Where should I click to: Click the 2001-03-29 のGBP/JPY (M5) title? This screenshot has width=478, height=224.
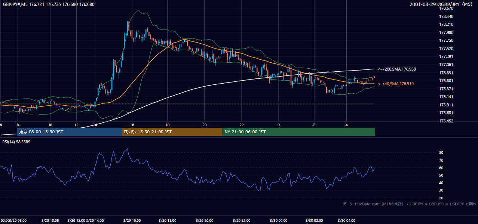pos(441,4)
